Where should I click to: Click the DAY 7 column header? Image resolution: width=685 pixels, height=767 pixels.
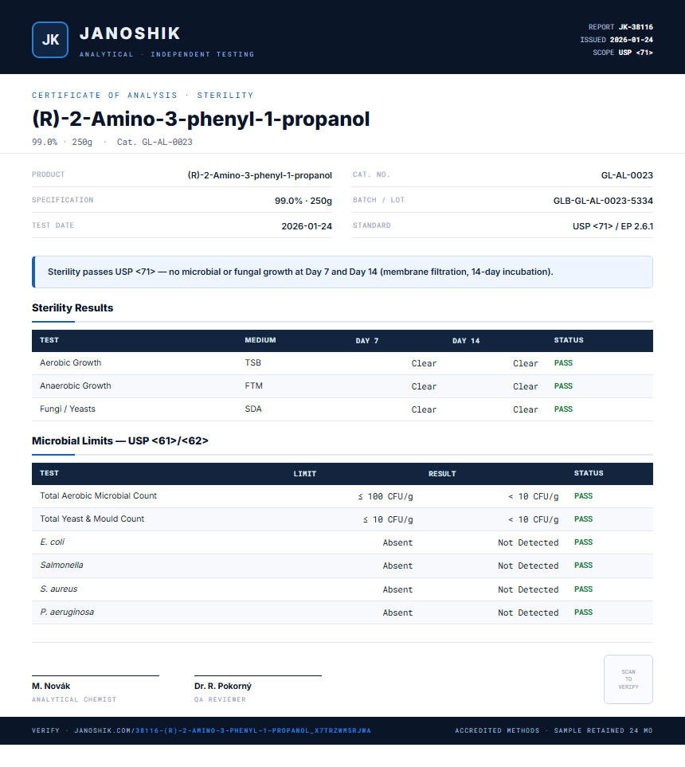pos(367,340)
